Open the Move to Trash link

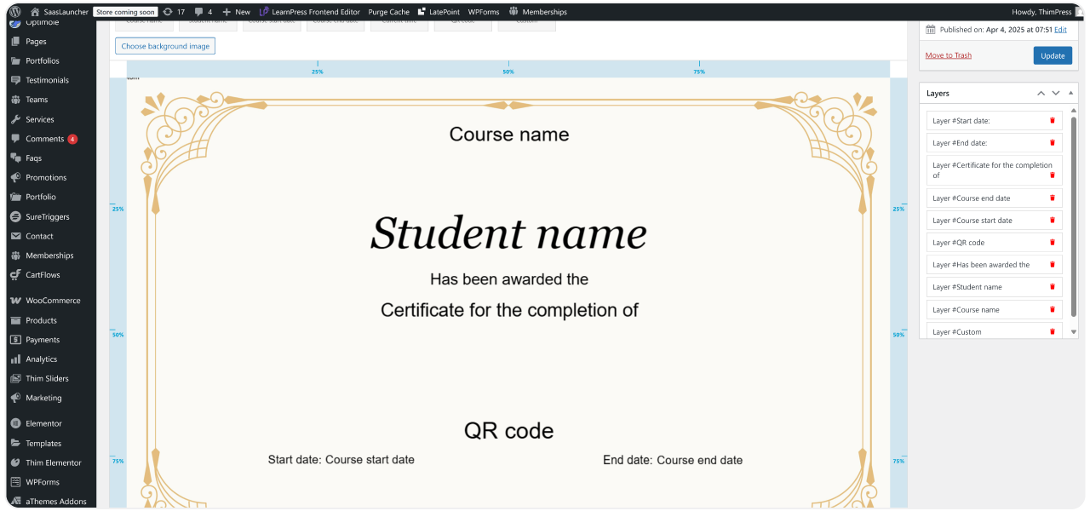[x=948, y=55]
